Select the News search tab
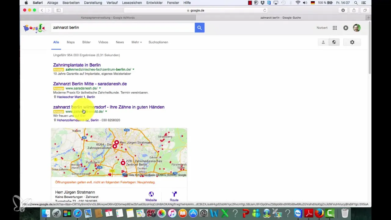391x220 pixels. pyautogui.click(x=120, y=42)
